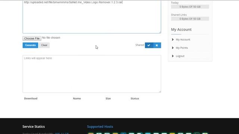Screen dimensions: 239x134
Task: Click the chevron beside My Account link
Action: 173,39
